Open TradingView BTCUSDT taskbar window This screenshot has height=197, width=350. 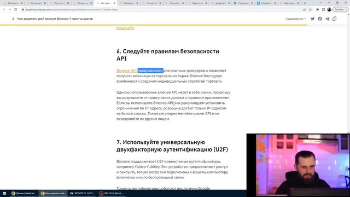[83, 193]
